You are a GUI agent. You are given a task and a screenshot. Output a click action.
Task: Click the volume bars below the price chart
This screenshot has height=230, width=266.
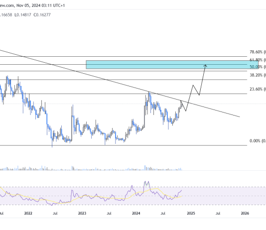click(x=91, y=169)
